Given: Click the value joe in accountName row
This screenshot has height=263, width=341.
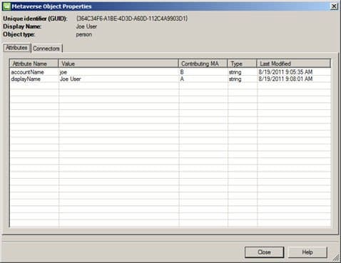Looking at the screenshot, I should (63, 72).
